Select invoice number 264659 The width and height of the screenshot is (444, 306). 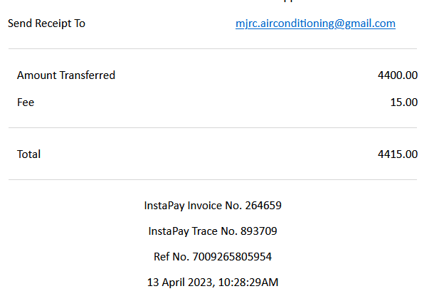tap(263, 206)
